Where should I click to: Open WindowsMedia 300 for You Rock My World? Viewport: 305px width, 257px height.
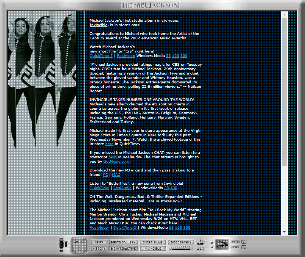tap(187, 228)
